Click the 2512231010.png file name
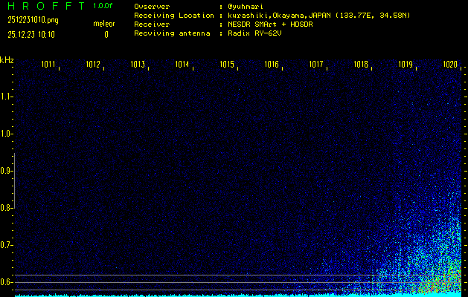 coord(29,20)
